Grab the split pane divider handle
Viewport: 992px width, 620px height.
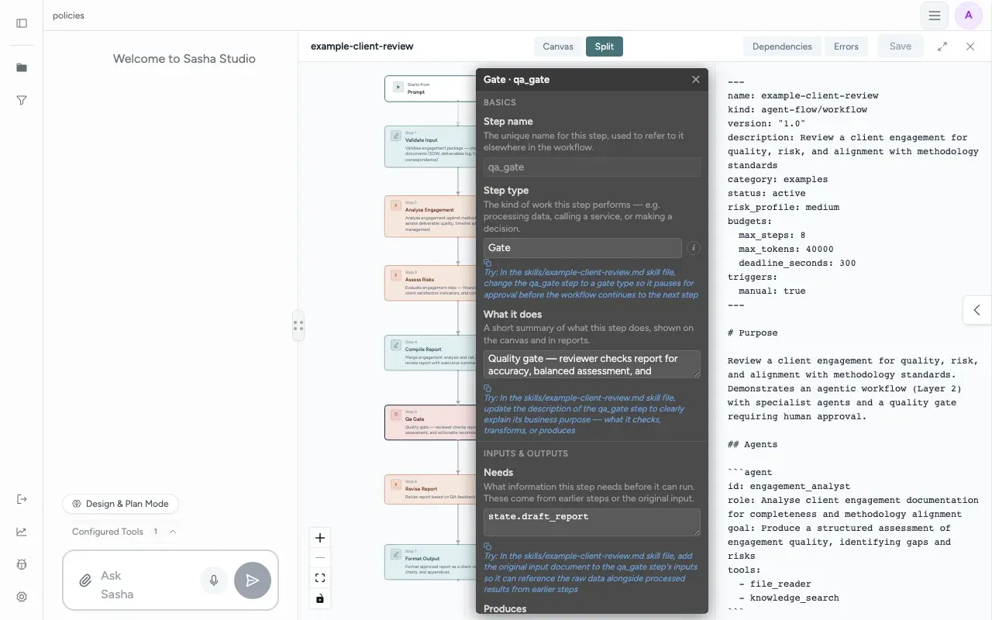298,325
